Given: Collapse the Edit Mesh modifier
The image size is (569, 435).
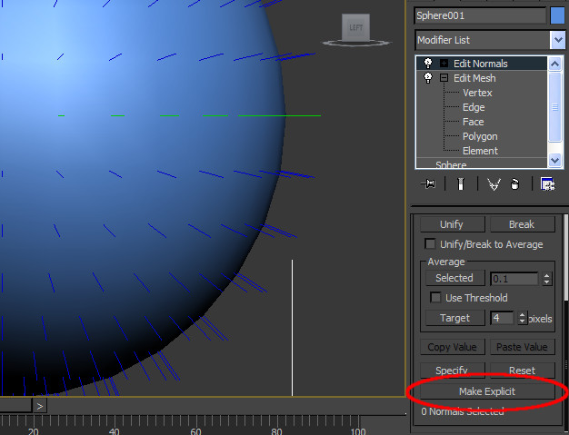Looking at the screenshot, I should click(444, 77).
